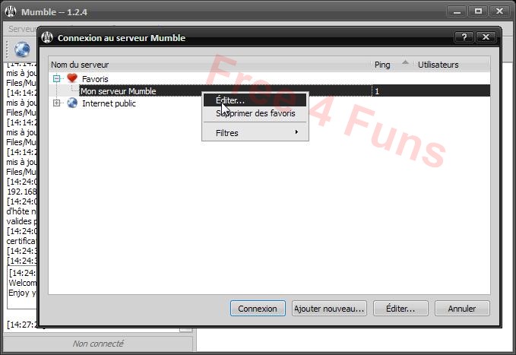516x355 pixels.
Task: Click the 192.168 log line in main window
Action: (x=22, y=192)
